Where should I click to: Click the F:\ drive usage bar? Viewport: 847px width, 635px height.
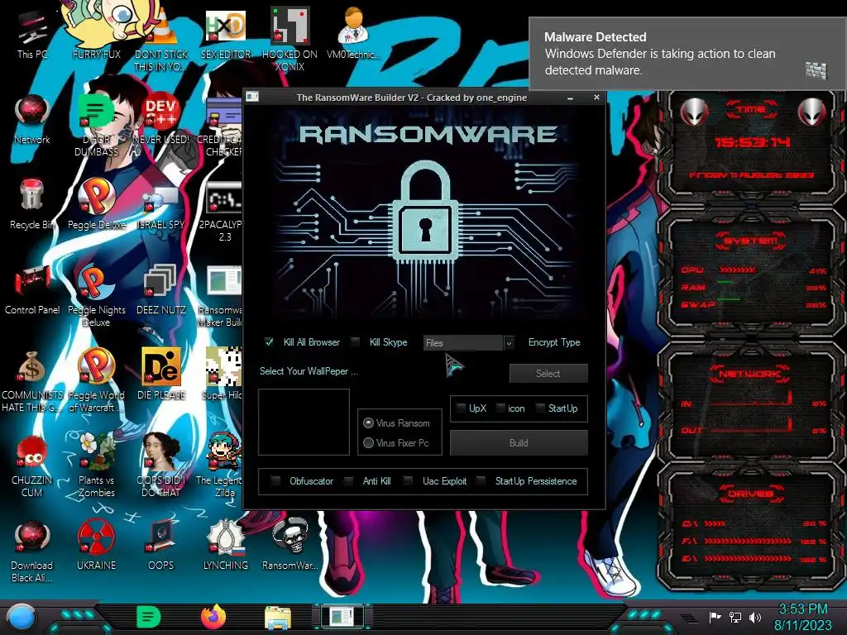(x=748, y=541)
